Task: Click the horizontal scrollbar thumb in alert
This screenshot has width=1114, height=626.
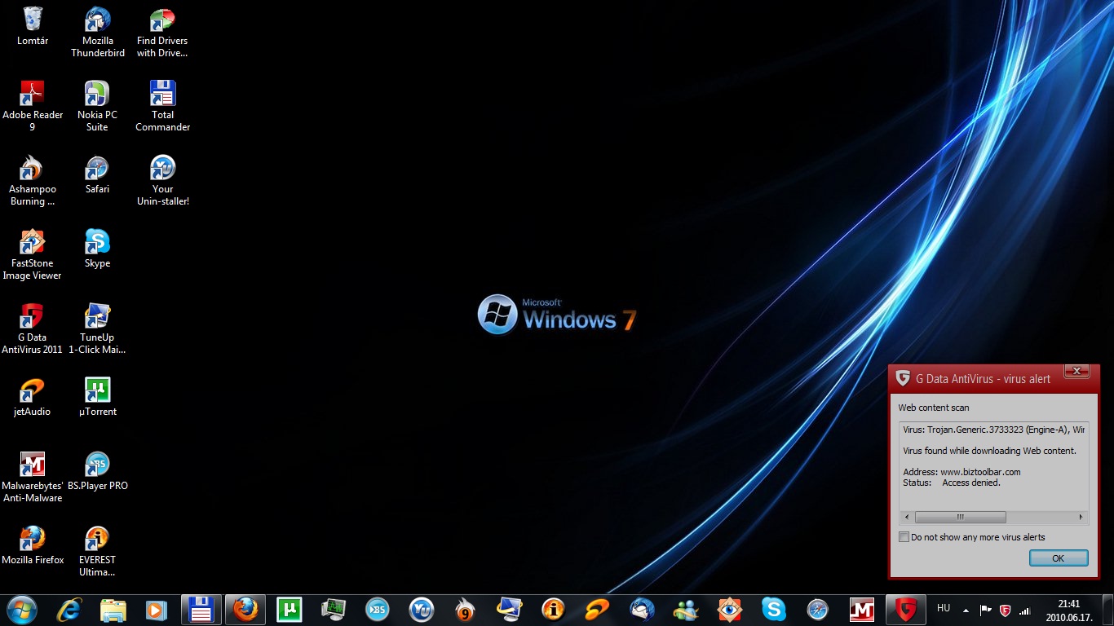Action: click(960, 517)
